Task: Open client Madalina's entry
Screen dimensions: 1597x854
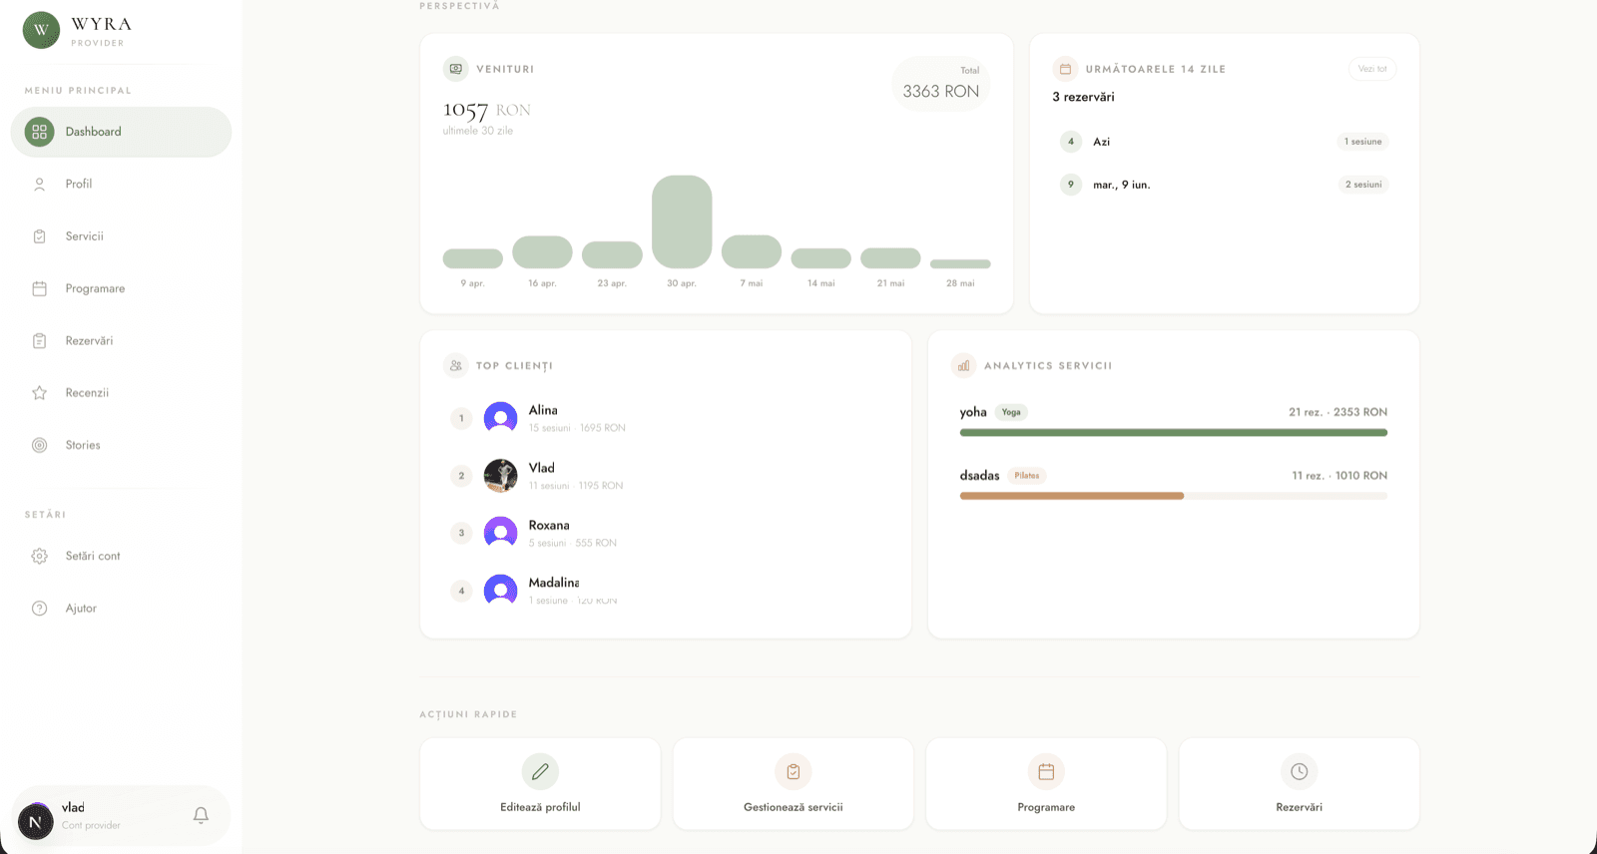Action: click(666, 591)
